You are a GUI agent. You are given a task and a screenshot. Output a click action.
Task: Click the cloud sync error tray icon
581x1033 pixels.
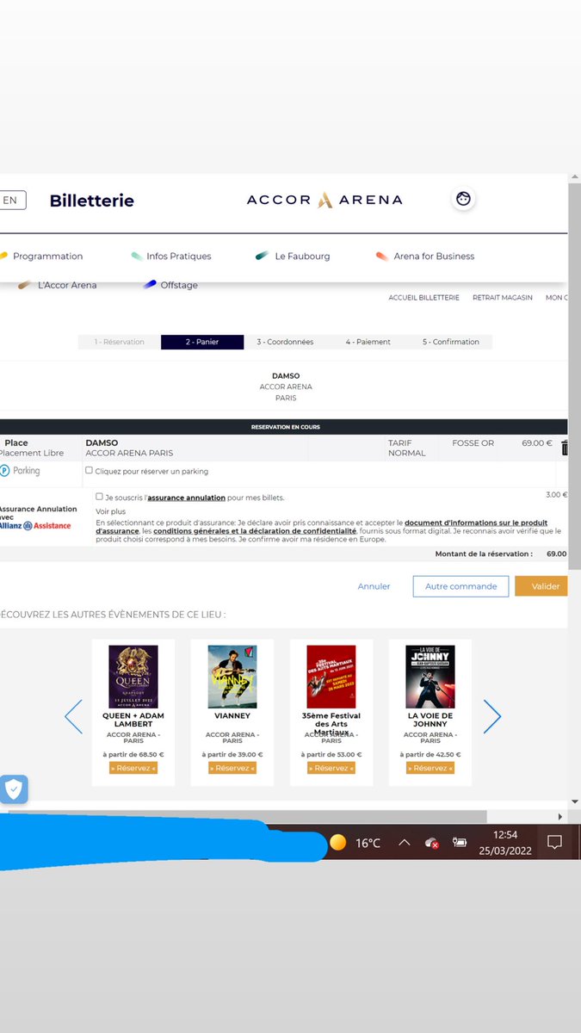point(432,843)
